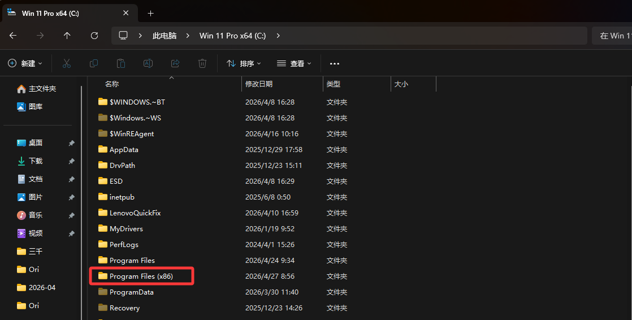Click the Cut scissors icon
This screenshot has height=320, width=632.
point(67,63)
